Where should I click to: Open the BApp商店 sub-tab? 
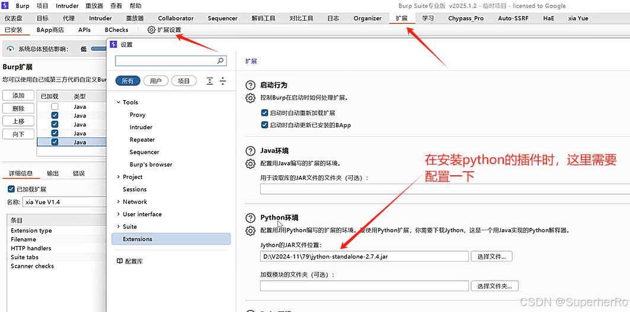tap(50, 30)
